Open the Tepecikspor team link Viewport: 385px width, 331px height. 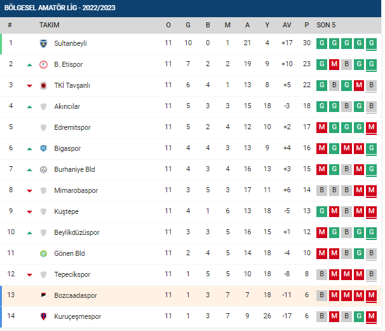[x=72, y=274]
